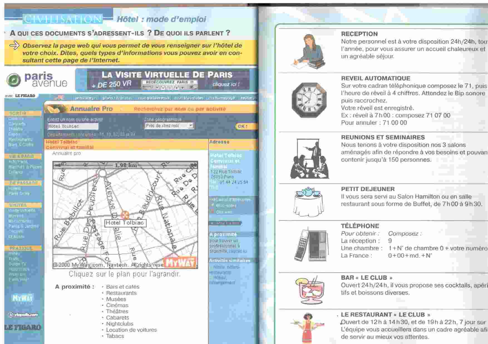The width and height of the screenshot is (488, 344).
Task: Click the UK flag language icon
Action: pos(60,97)
